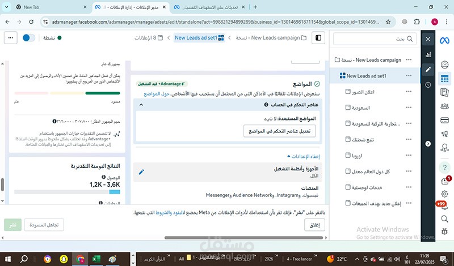Open the advertising megaphone icon

(x=444, y=134)
